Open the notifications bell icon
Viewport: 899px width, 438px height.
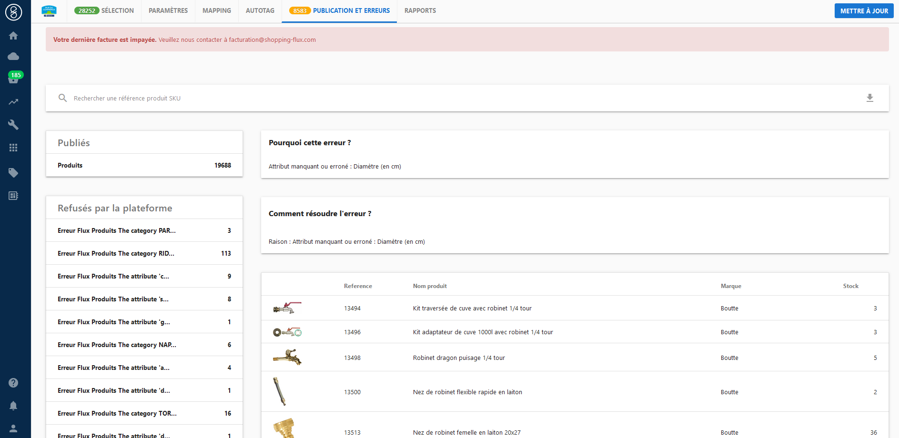coord(13,406)
